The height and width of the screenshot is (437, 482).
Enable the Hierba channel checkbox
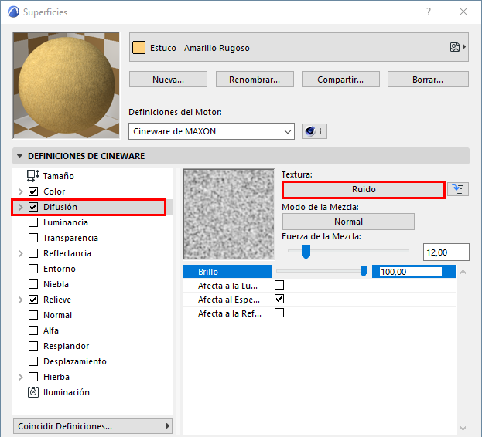pyautogui.click(x=33, y=377)
